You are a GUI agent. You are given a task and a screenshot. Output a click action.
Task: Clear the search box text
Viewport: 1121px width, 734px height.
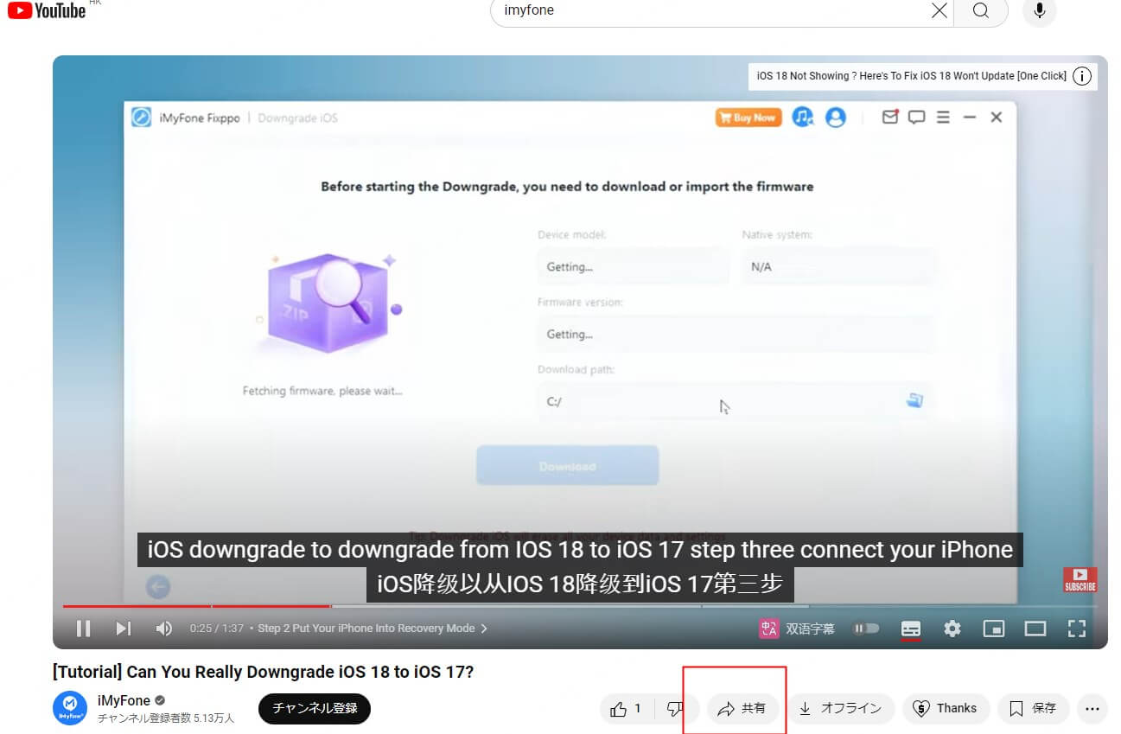tap(939, 10)
